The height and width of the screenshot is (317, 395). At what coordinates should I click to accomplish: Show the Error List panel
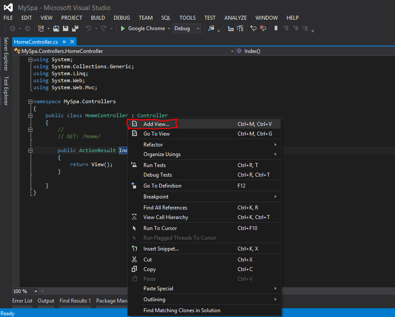[x=22, y=301]
